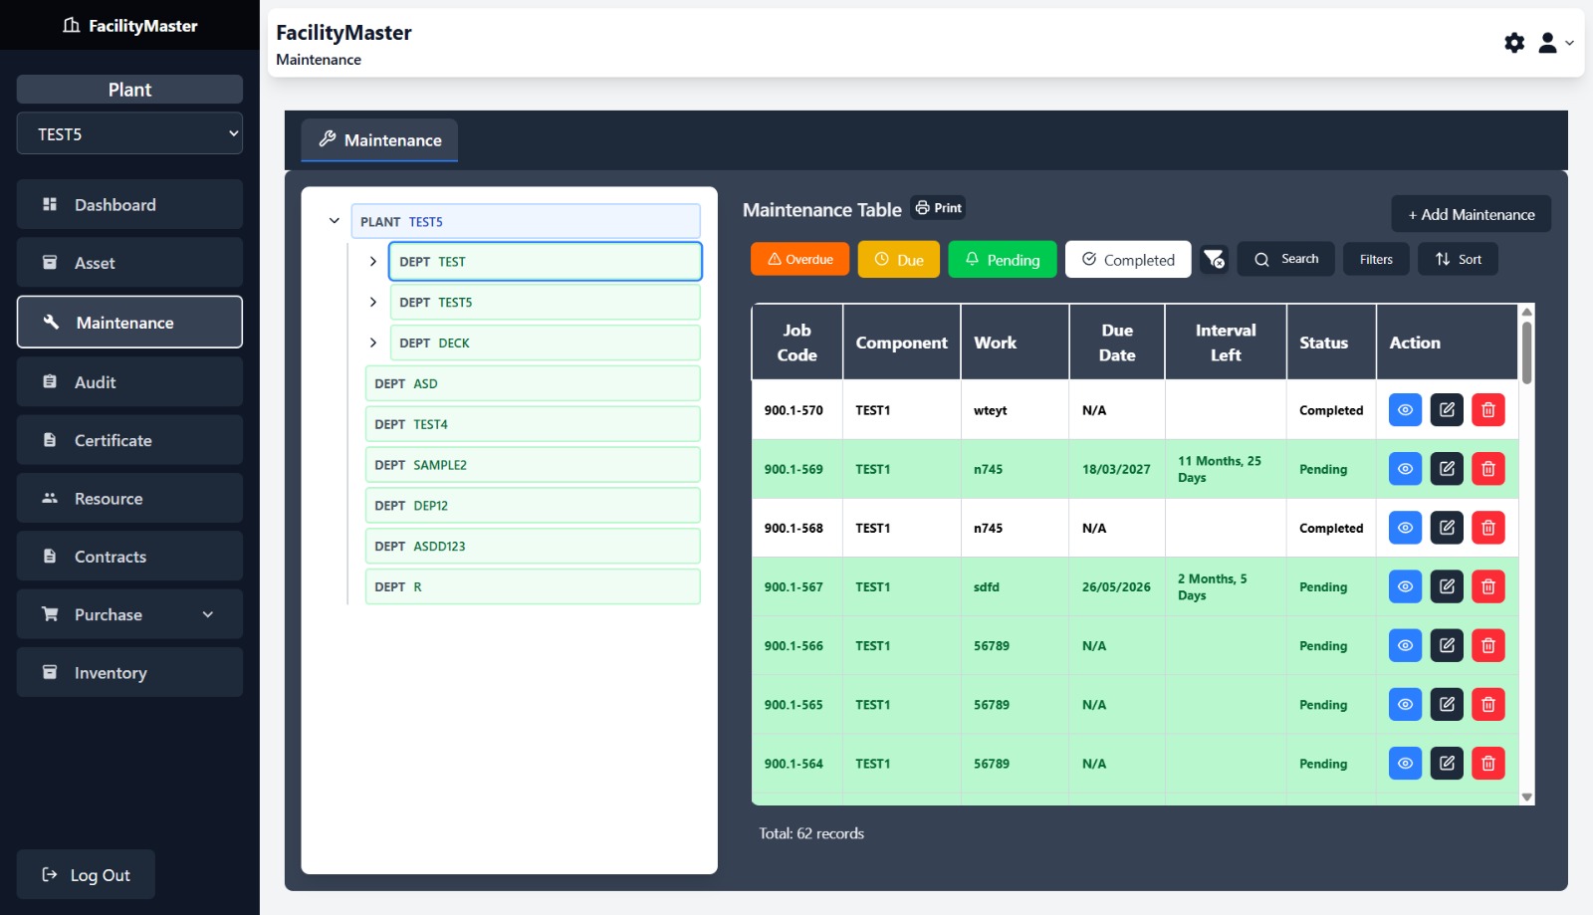Edit job 900.1-569 using pencil icon

tap(1447, 469)
